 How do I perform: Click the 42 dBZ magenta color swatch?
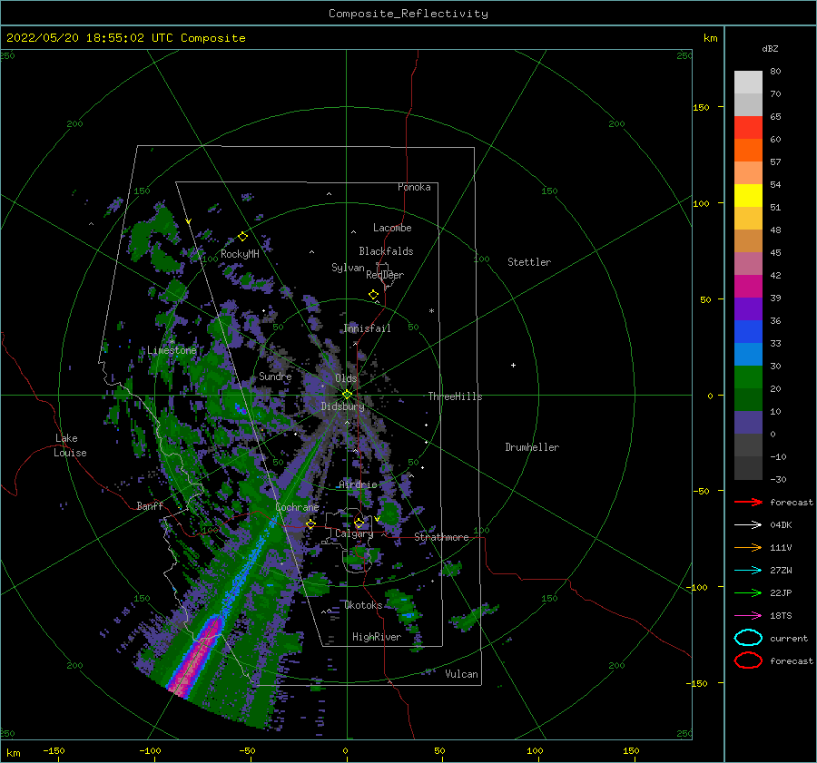click(748, 286)
